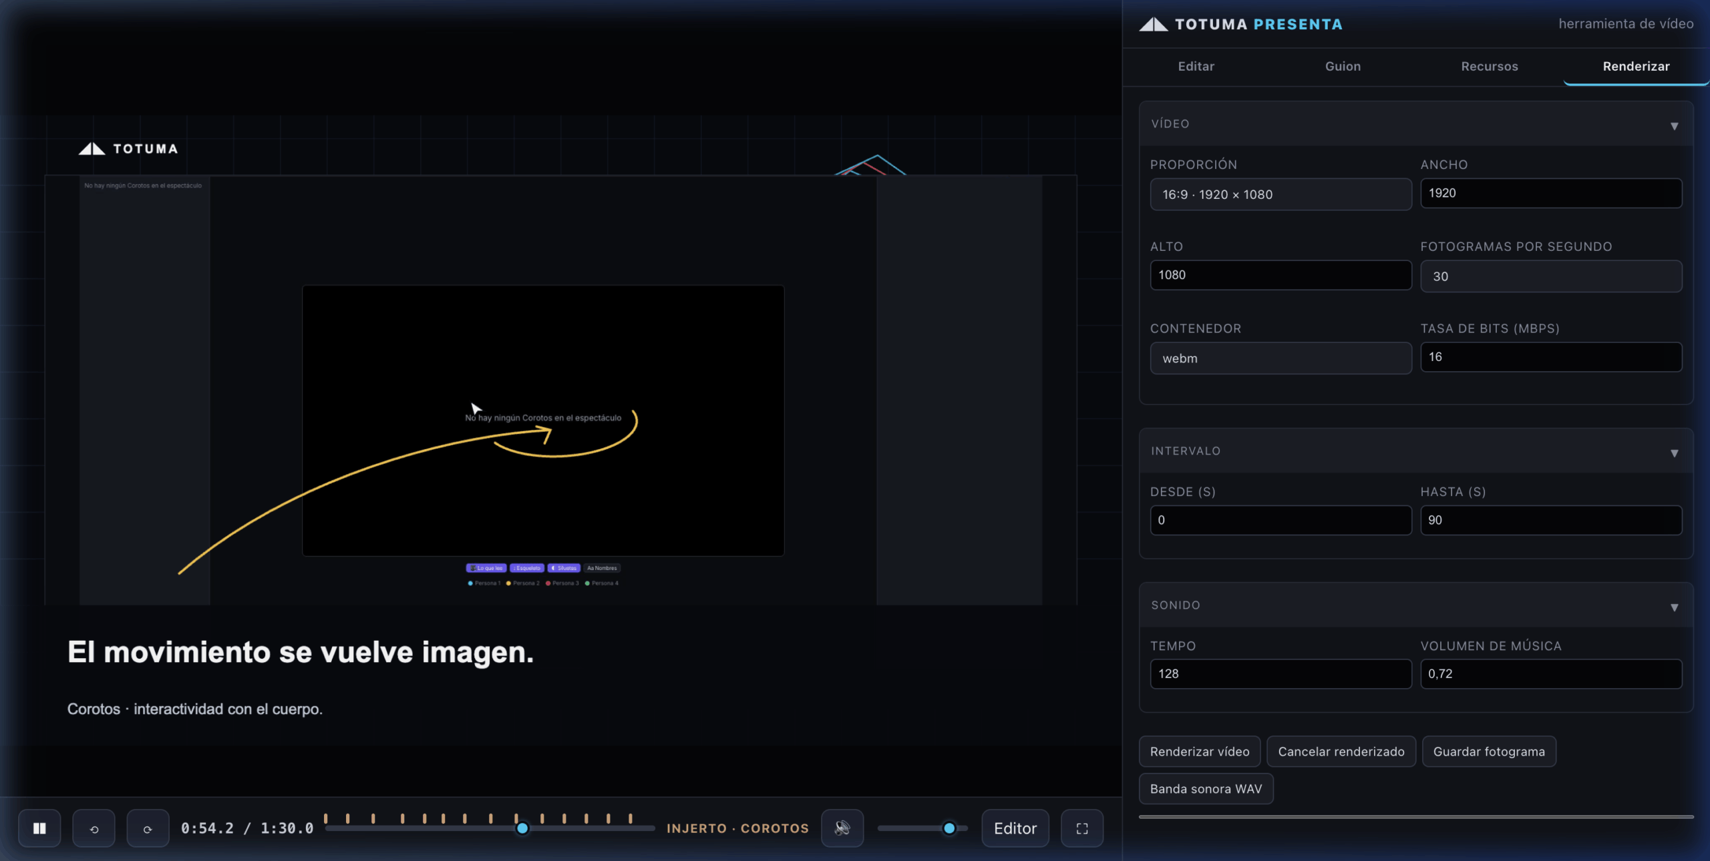
Task: Click the 0:54.2 / 1:30.0 time readout
Action: pyautogui.click(x=247, y=828)
